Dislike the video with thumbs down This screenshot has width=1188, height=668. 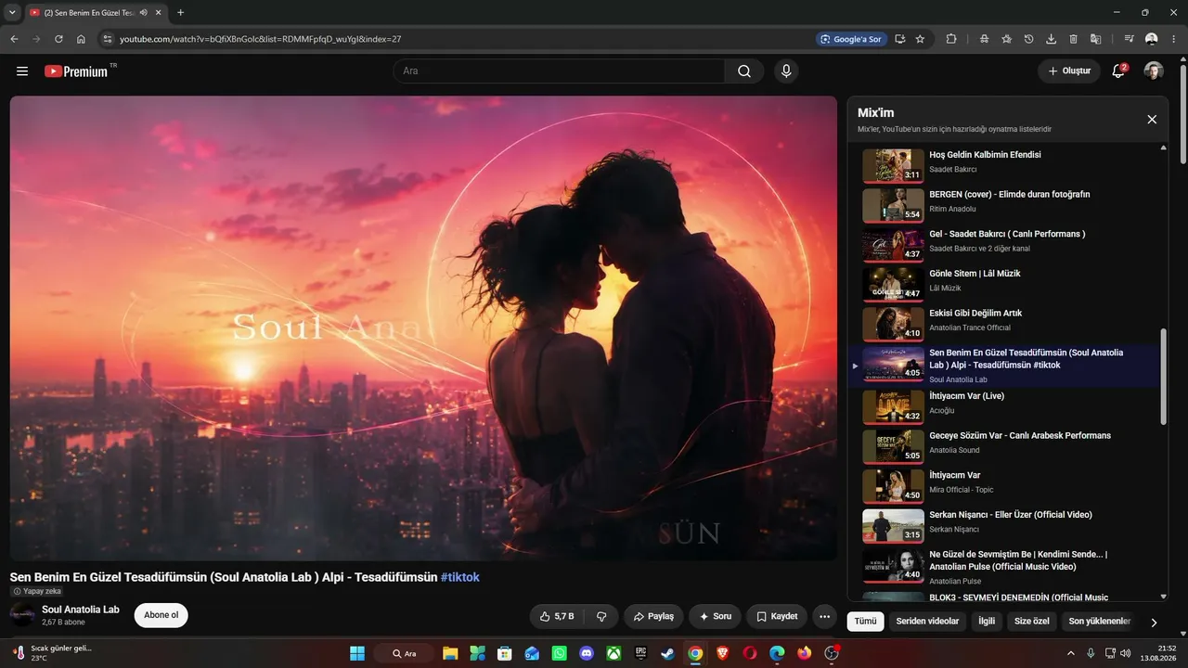coord(601,616)
